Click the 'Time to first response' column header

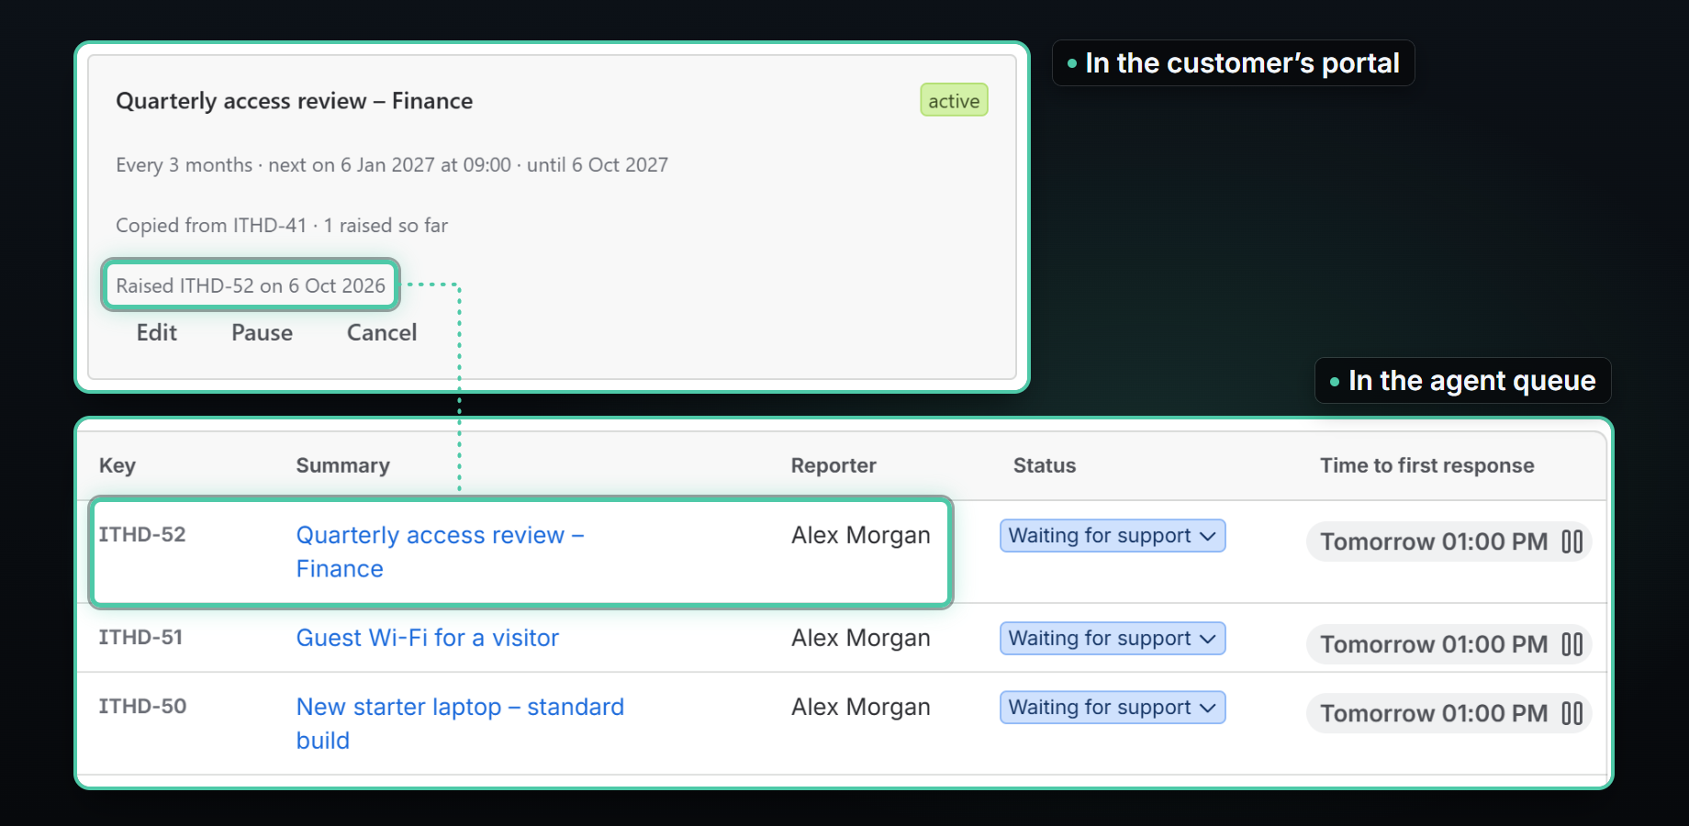click(1426, 465)
